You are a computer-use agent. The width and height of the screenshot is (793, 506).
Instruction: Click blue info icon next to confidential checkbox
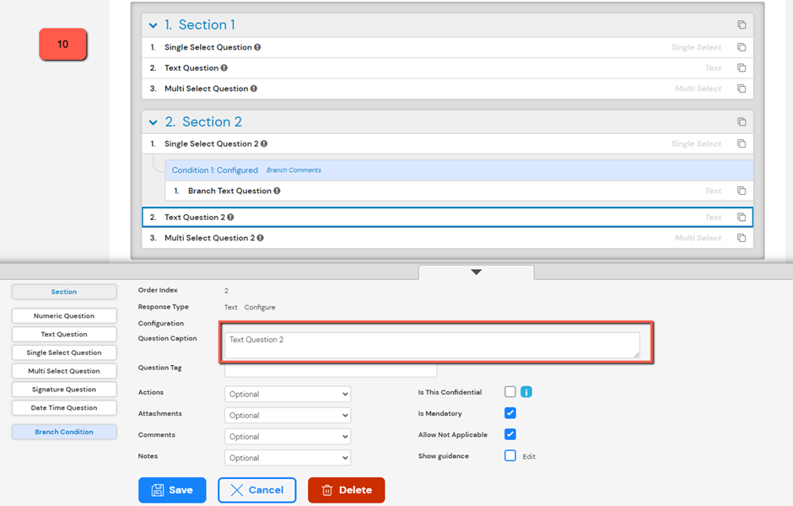pos(526,392)
